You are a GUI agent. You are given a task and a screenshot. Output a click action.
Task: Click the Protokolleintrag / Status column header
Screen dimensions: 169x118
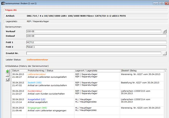coord(50,71)
